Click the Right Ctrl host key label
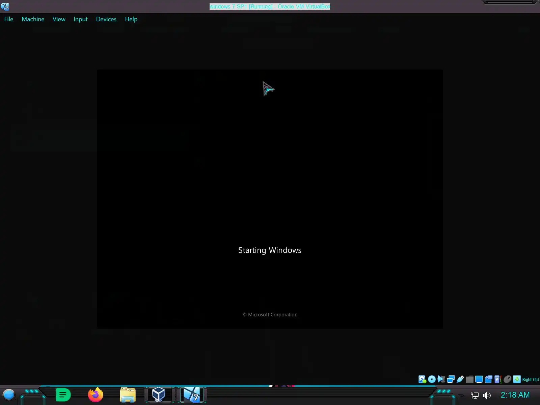Viewport: 540px width, 405px height. pos(531,380)
